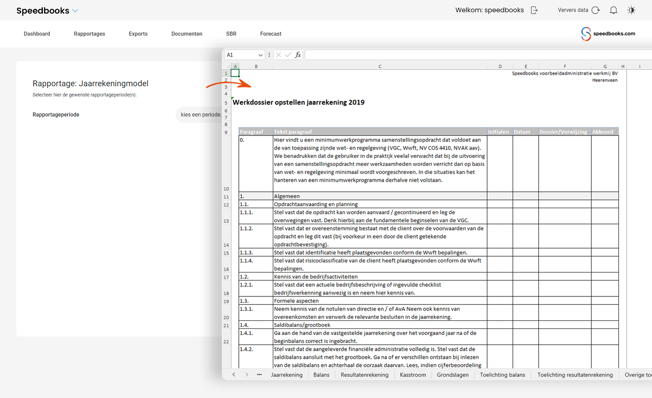Click paragraph number '1.1.3.' cell
Image resolution: width=652 pixels, height=398 pixels.
click(256, 253)
